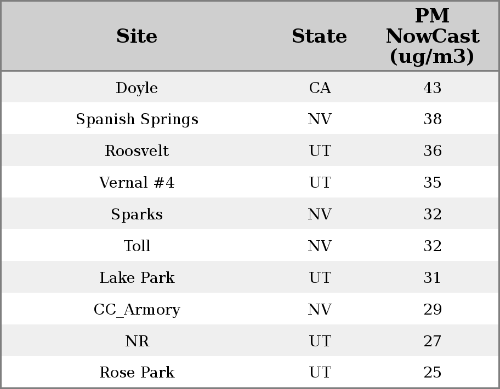This screenshot has width=500, height=389.
Task: Select the Vernal #4 site cell
Action: point(137,183)
